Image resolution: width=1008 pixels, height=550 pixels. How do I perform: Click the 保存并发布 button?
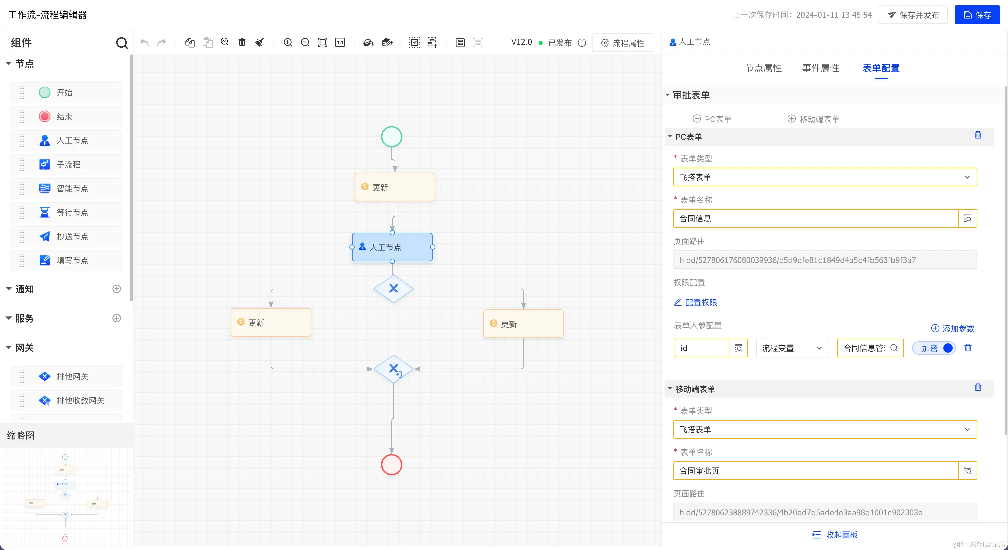pyautogui.click(x=913, y=15)
